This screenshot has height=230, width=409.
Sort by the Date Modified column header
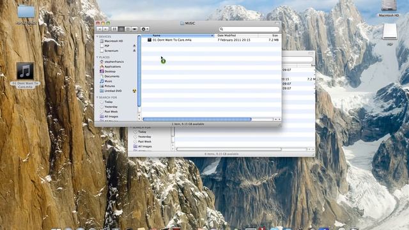(x=236, y=36)
